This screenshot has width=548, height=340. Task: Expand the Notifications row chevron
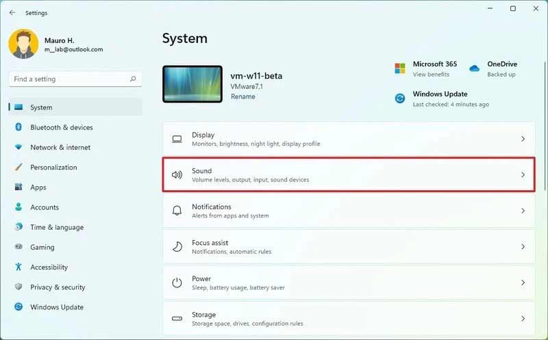[523, 211]
